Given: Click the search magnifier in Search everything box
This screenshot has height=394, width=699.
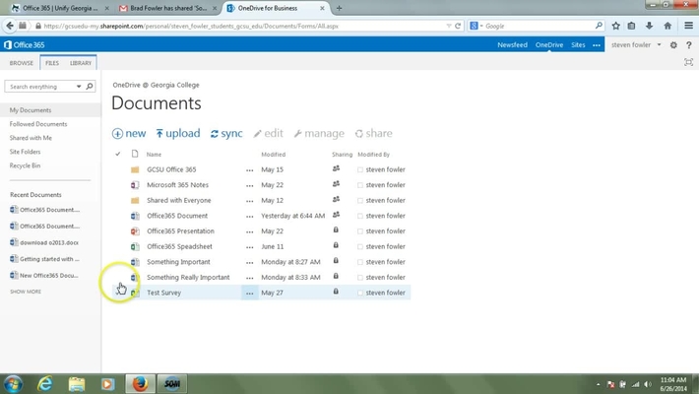Looking at the screenshot, I should click(x=90, y=86).
